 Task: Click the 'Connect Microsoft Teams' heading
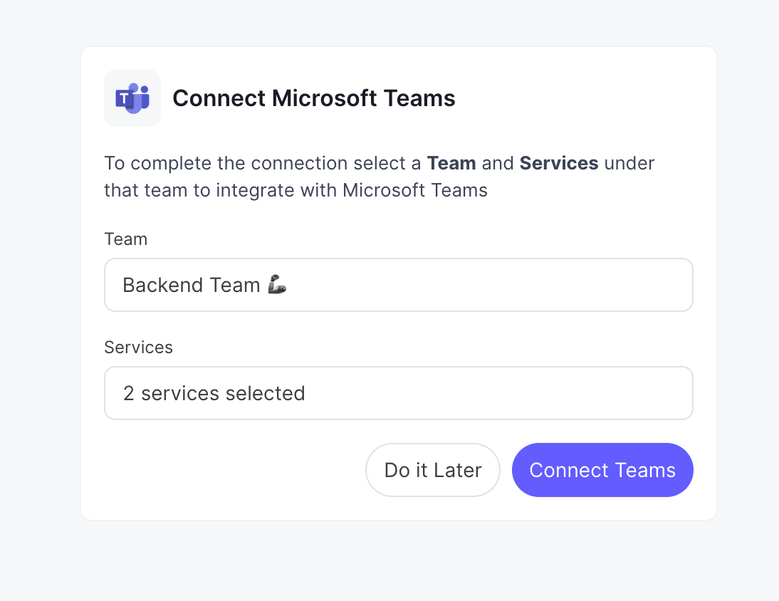tap(313, 98)
